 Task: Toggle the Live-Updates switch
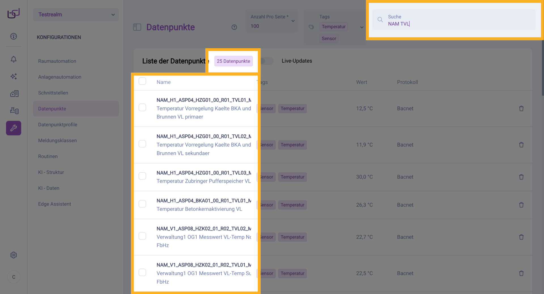(267, 61)
